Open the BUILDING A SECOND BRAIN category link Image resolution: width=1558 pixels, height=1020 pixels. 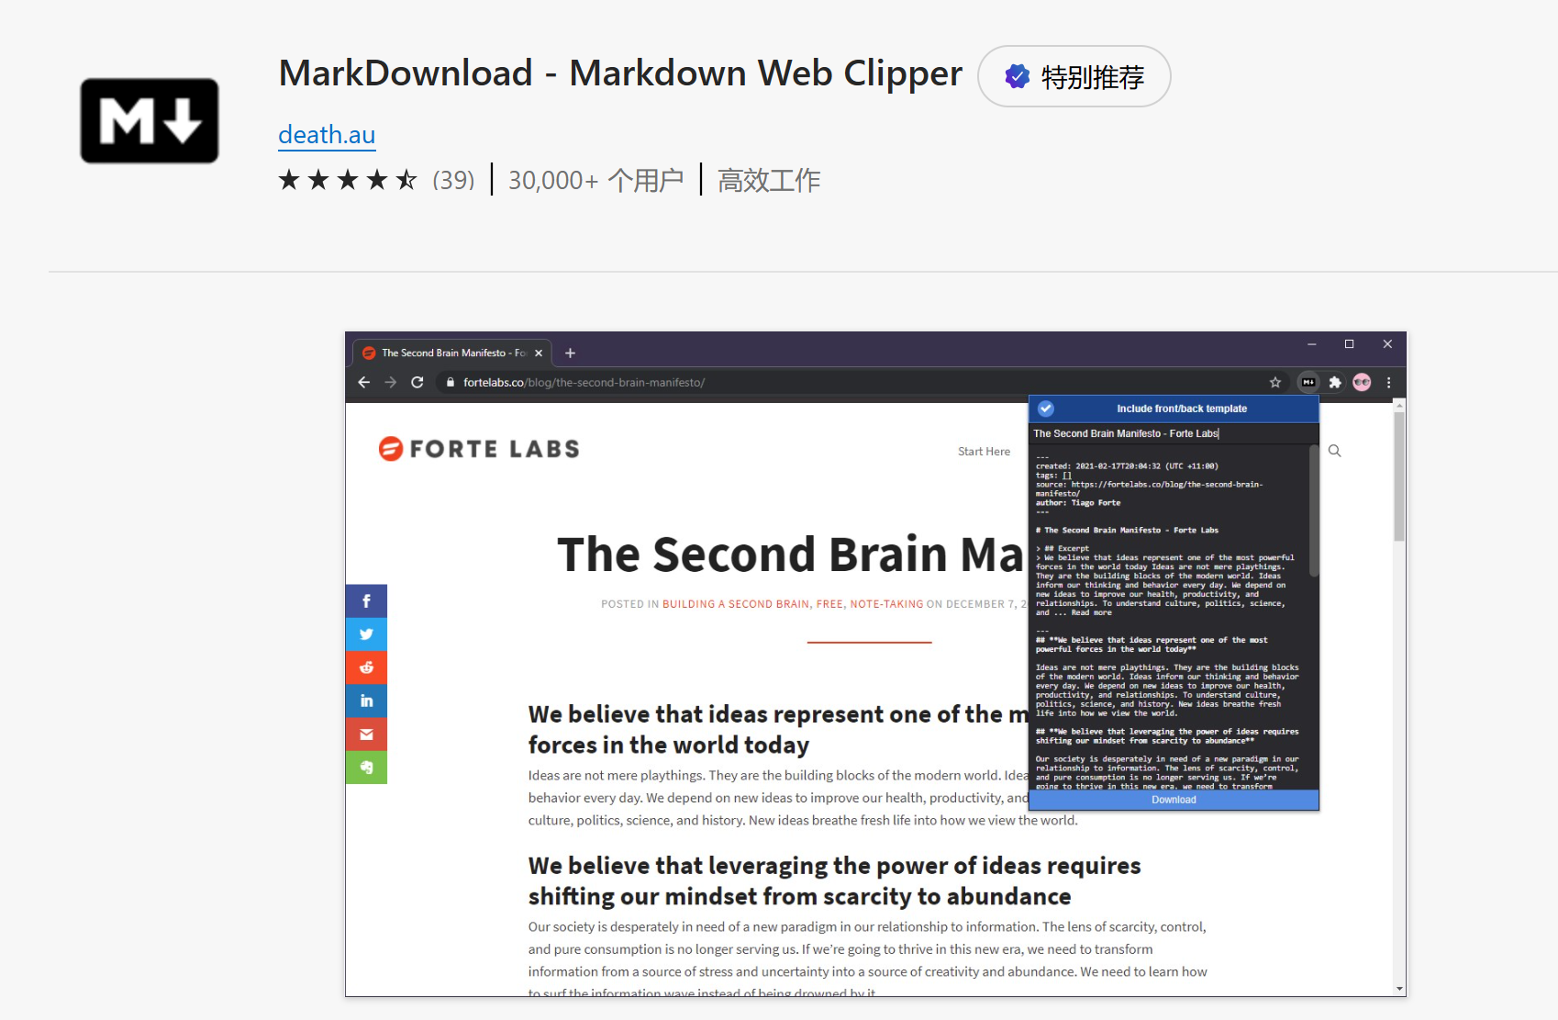[x=736, y=604]
